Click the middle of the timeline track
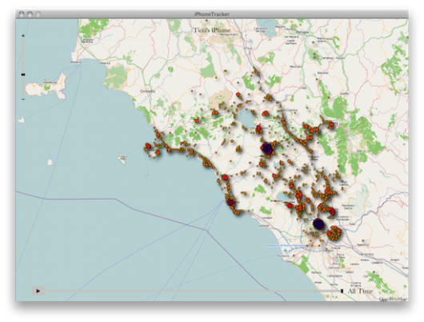Viewport: 424px width, 322px height. 194,291
